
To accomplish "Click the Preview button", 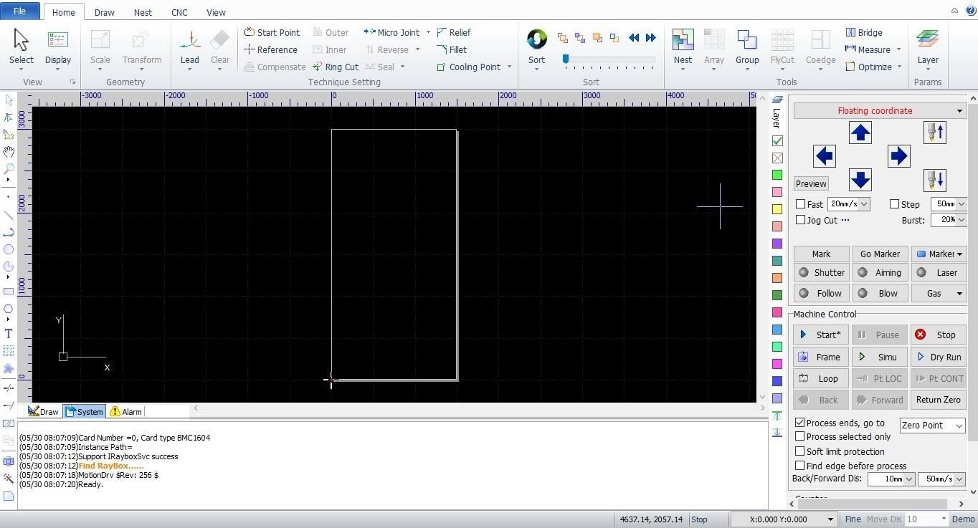I will pyautogui.click(x=811, y=183).
